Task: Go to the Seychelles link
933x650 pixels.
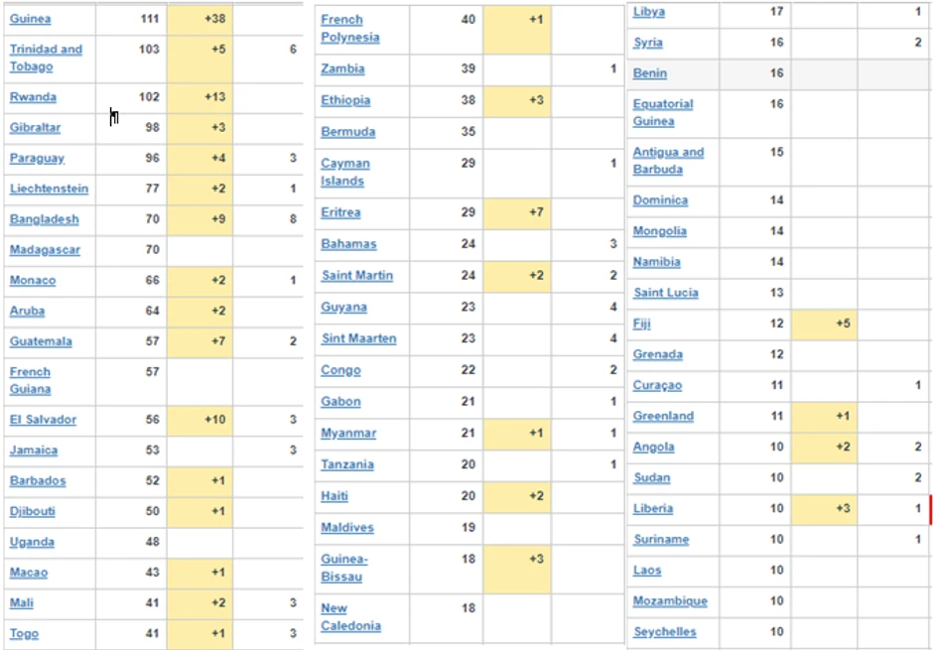Action: pos(664,632)
